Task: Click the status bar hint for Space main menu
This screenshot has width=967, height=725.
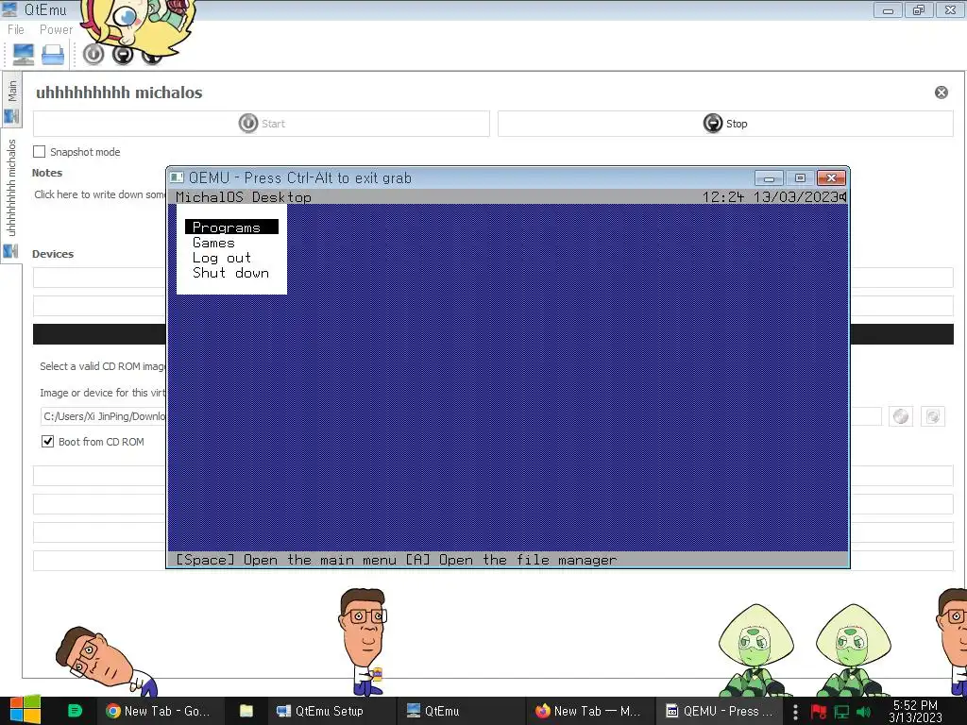Action: 285,560
